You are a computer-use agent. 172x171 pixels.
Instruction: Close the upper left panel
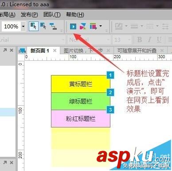tap(12, 50)
